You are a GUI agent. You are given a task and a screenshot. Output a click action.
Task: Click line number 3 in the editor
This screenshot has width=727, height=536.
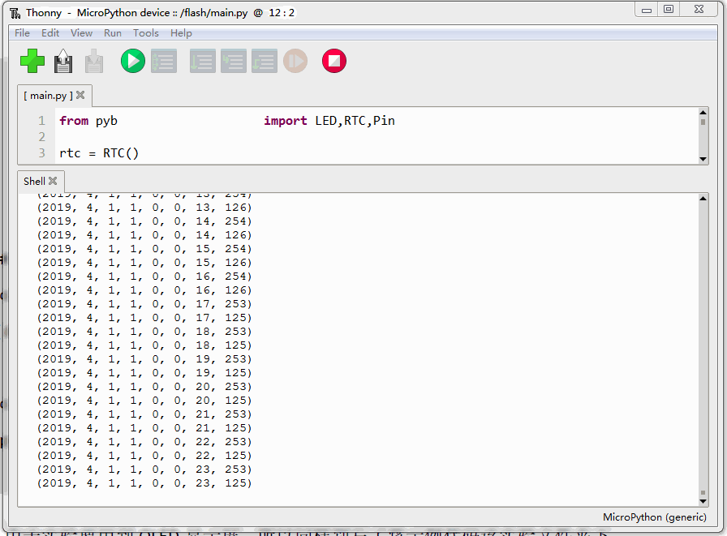41,152
